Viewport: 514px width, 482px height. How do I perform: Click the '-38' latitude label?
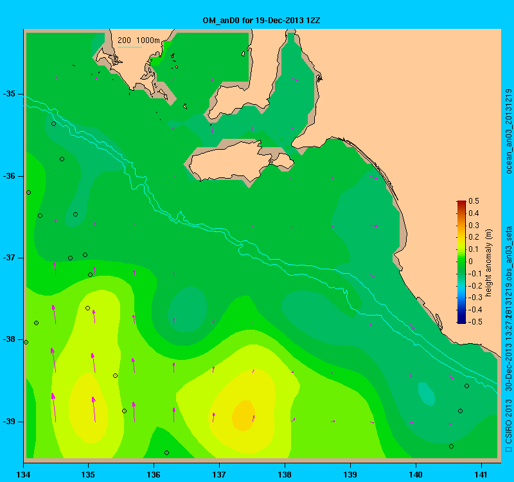pos(9,339)
